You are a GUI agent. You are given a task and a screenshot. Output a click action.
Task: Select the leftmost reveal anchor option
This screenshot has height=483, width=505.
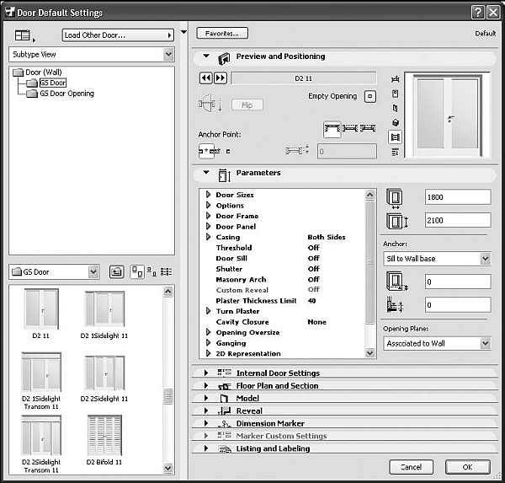[x=332, y=127]
